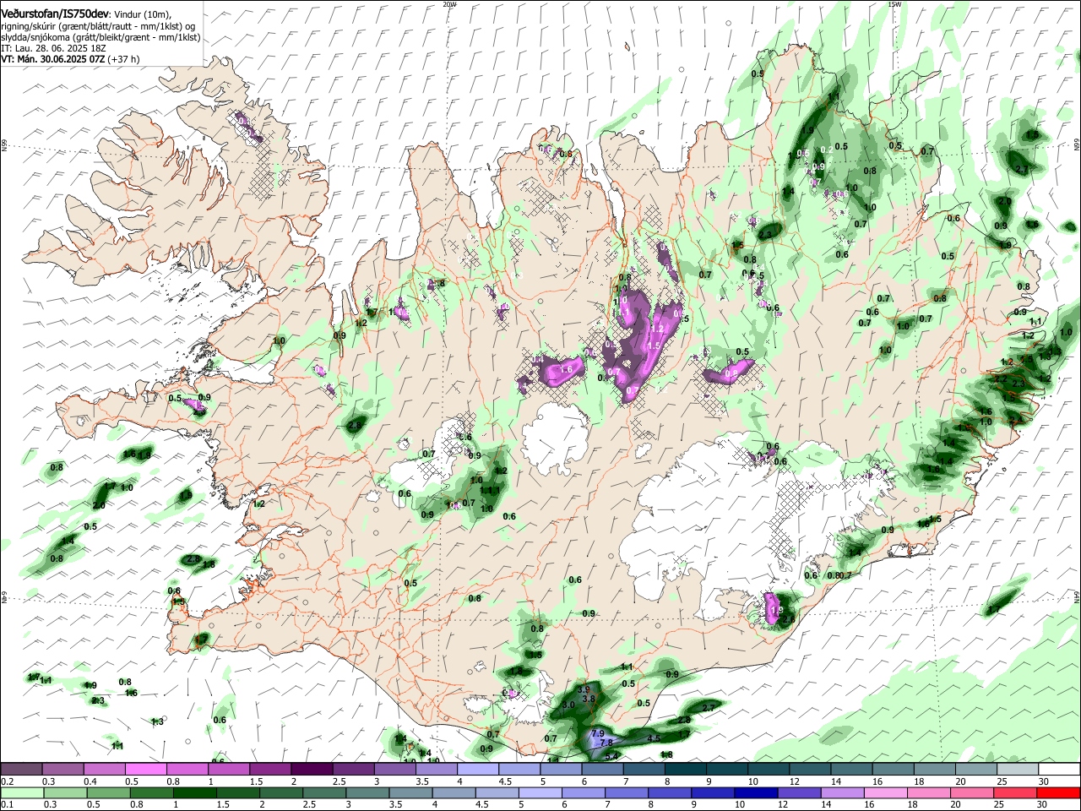Click the 2.7 rain value off south coast
The width and height of the screenshot is (1081, 811).
click(x=709, y=707)
